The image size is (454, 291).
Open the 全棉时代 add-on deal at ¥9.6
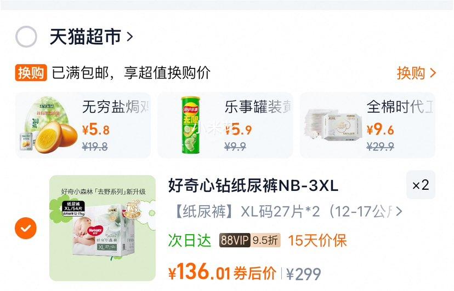(367, 125)
